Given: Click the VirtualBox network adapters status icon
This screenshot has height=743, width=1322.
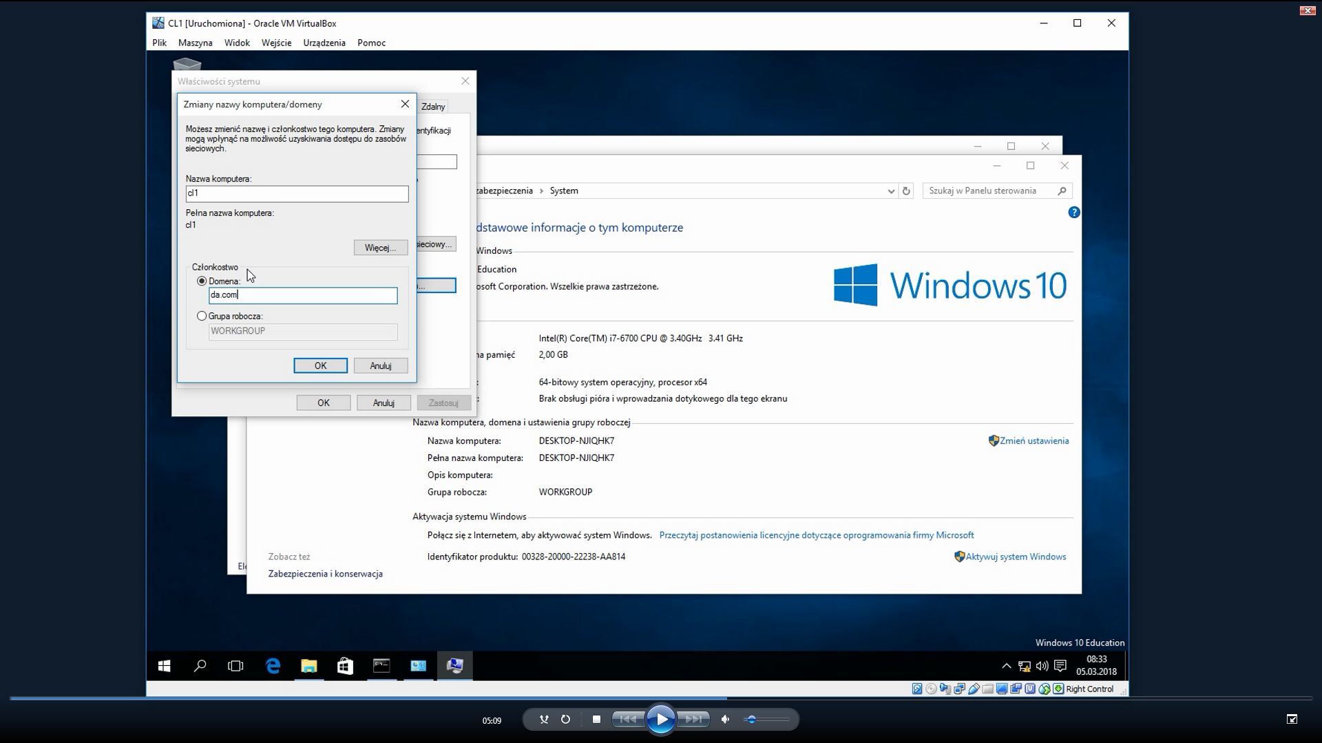Looking at the screenshot, I should click(959, 689).
